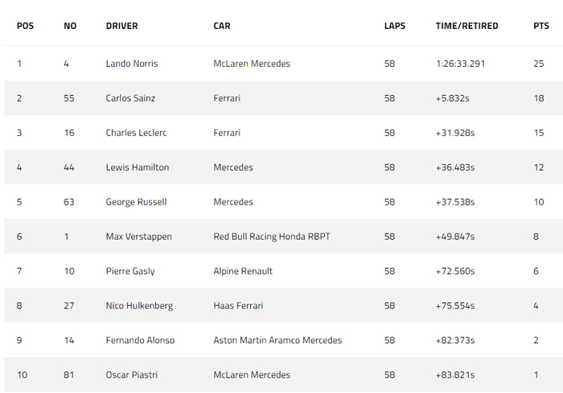
Task: Click the Haas Ferrari car cell
Action: pos(240,306)
